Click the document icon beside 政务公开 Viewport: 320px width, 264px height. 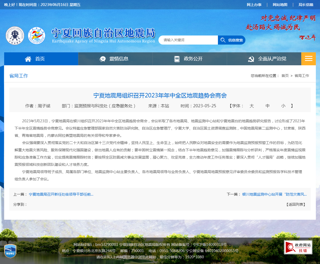click(x=177, y=59)
